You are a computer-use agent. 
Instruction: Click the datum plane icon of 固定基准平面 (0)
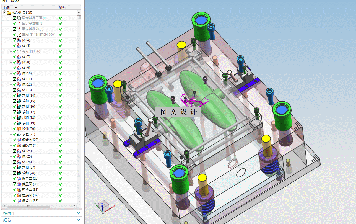pyautogui.click(x=19, y=18)
